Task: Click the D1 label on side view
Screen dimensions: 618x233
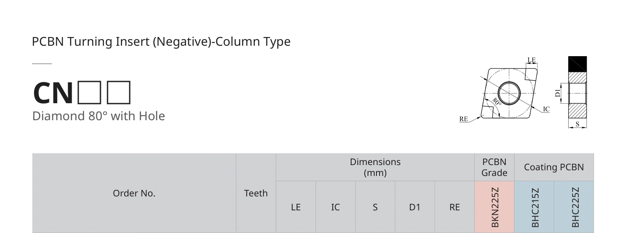Action: [x=557, y=93]
